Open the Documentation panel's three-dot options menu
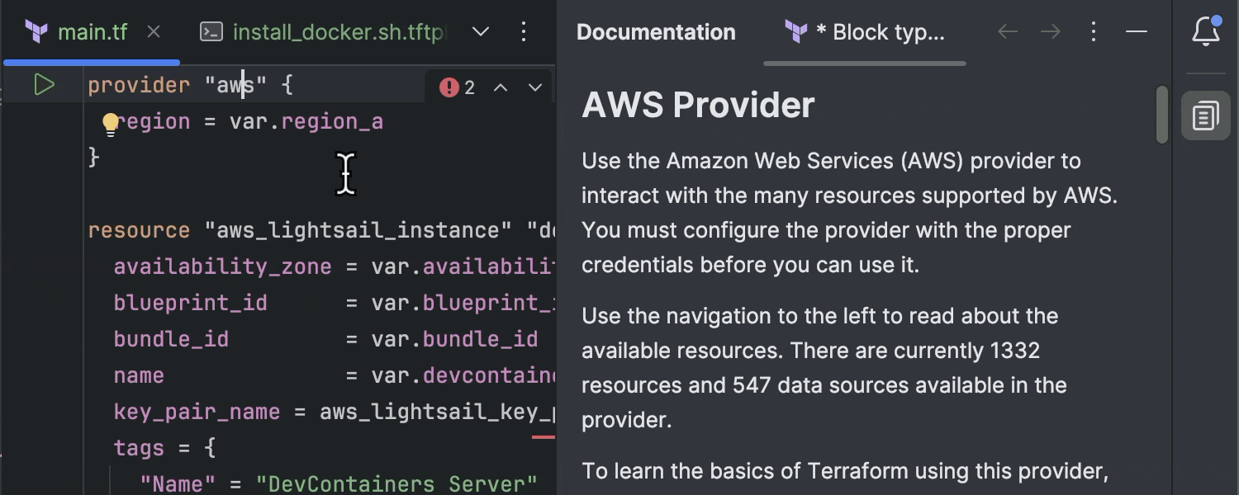1239x495 pixels. [x=1093, y=31]
